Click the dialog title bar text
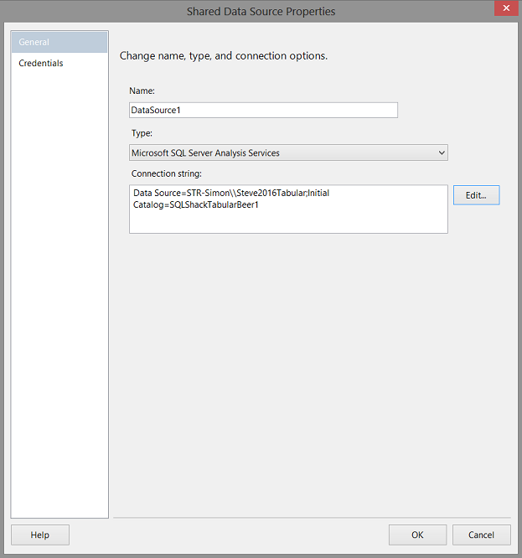This screenshot has width=522, height=558. (x=261, y=11)
